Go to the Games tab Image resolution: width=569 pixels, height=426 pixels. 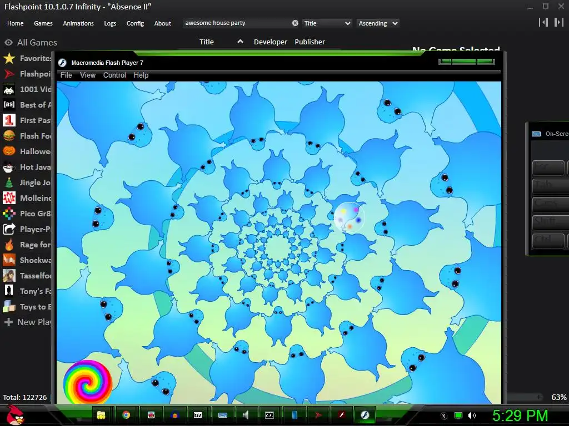[x=43, y=23]
